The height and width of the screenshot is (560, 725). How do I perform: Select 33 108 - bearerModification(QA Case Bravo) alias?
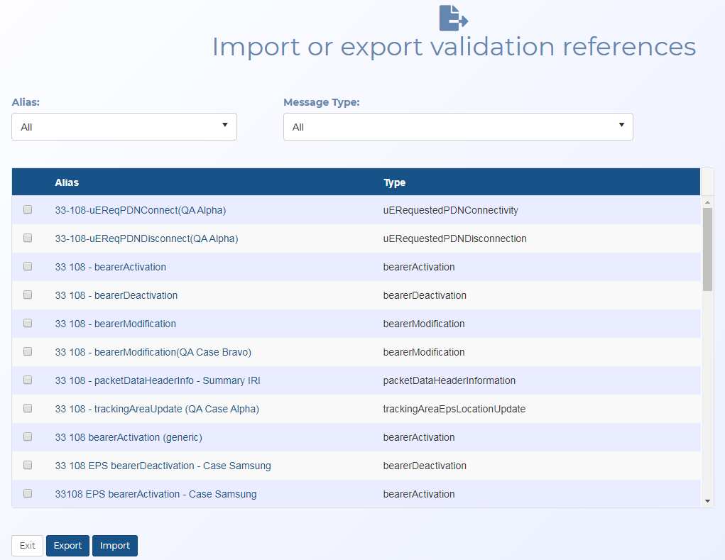[x=153, y=352]
